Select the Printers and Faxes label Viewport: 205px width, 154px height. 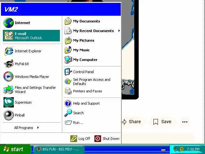[x=87, y=91]
